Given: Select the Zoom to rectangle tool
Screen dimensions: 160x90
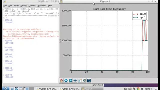Looking at the screenshot, I should 80,80.
